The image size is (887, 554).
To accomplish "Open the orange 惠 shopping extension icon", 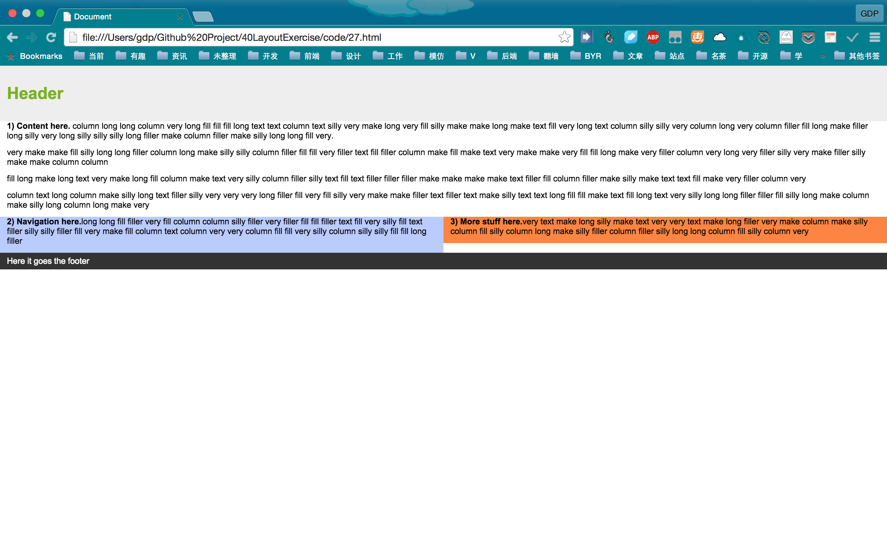I will [x=697, y=37].
